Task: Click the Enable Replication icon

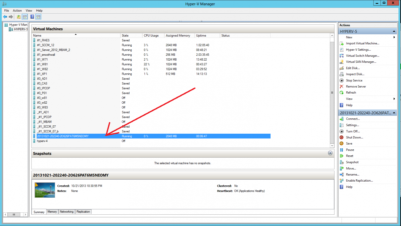Action: [342, 180]
